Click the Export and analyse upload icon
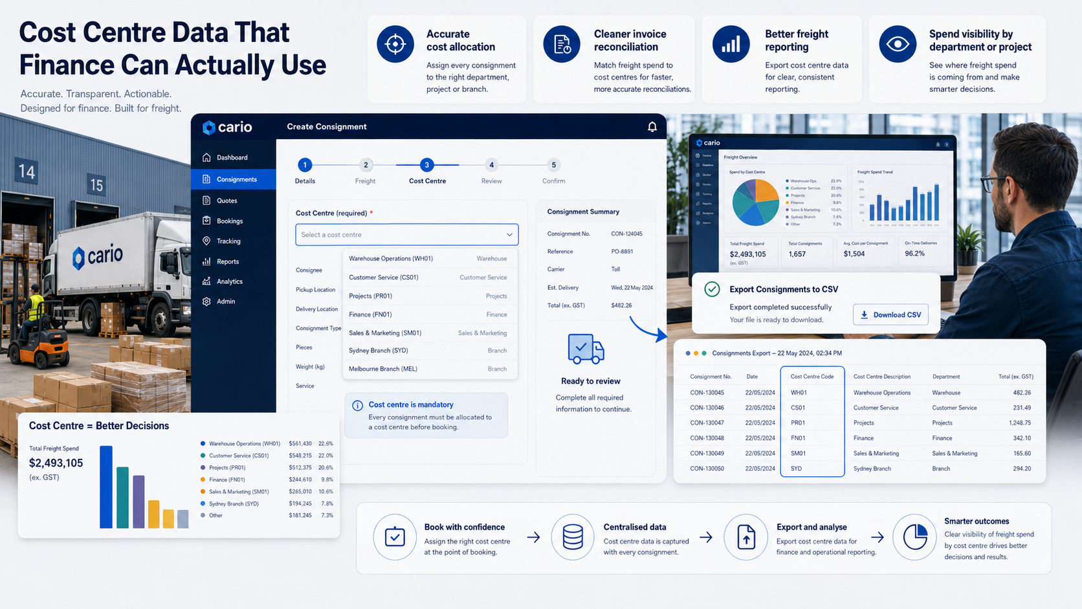 pyautogui.click(x=746, y=537)
